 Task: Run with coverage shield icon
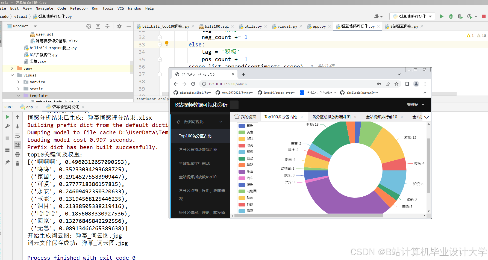tap(460, 16)
